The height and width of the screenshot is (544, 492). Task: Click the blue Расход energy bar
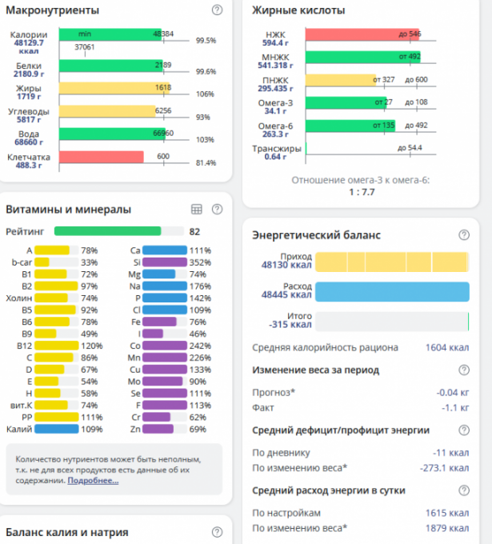(x=391, y=292)
